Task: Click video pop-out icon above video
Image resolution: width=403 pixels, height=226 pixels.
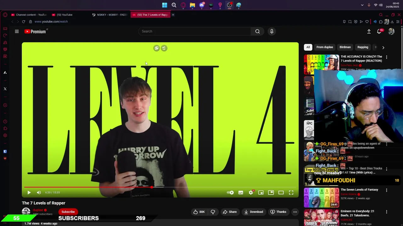Action: pos(156,48)
